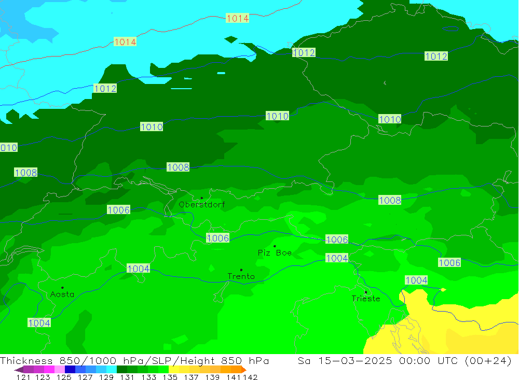Image resolution: width=519 pixels, height=380 pixels.
Task: Click the black dot marker above the Trento label
Action: 241,270
